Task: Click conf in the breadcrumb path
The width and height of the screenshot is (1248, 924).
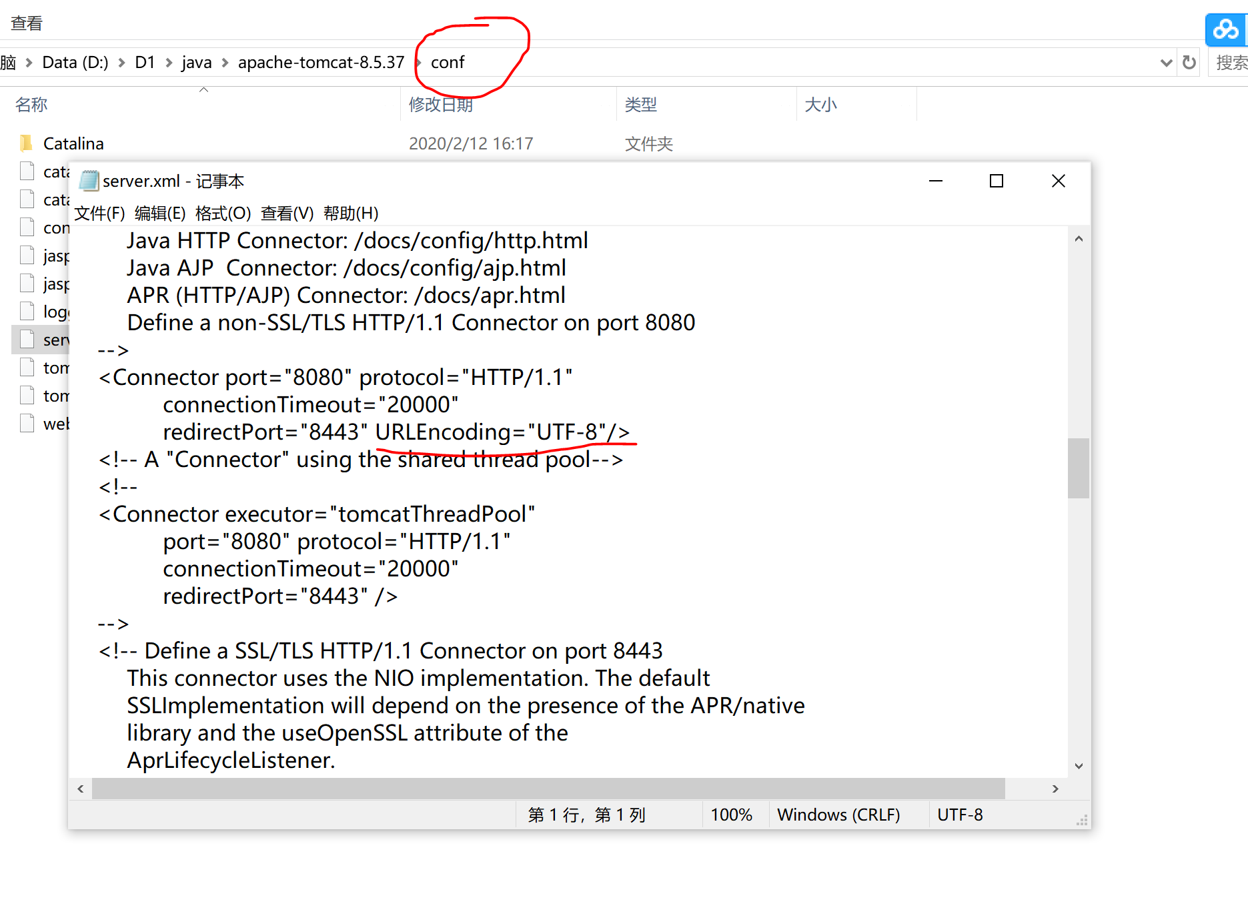Action: pos(447,62)
